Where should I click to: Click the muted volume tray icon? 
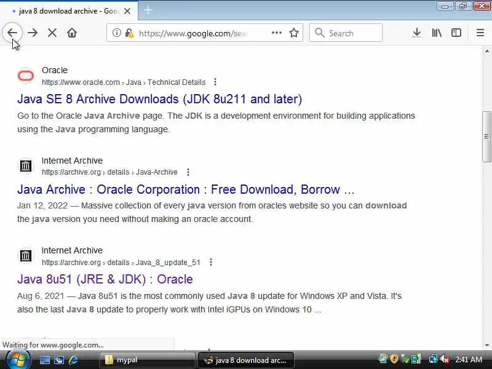tap(445, 359)
